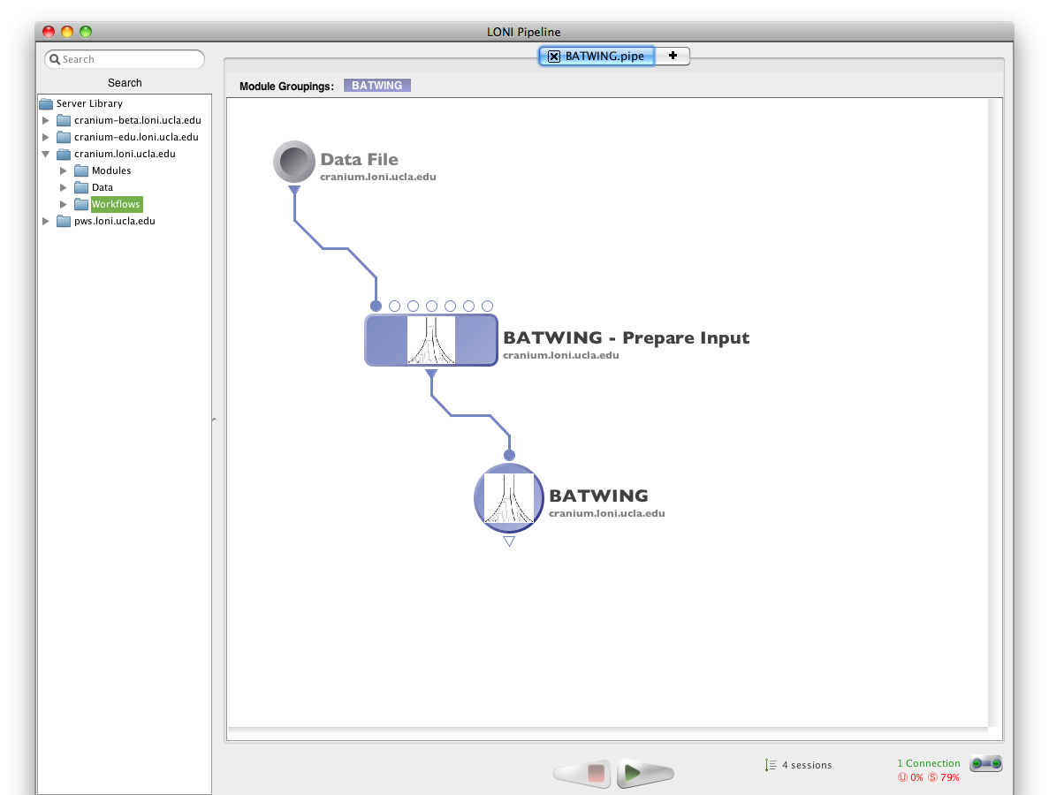Open a new tab with plus button

pos(673,56)
